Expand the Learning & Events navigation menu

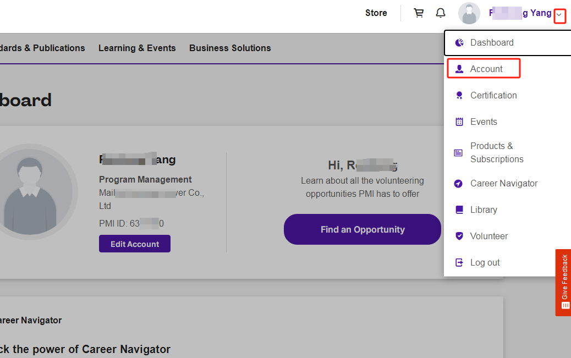137,48
